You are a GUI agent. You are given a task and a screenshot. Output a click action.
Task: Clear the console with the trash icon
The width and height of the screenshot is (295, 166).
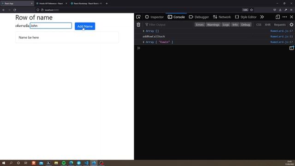click(x=138, y=24)
